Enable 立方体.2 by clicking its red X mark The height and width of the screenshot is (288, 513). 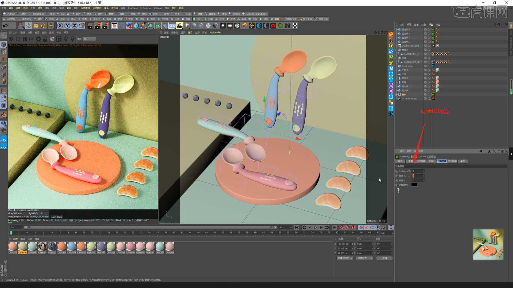pyautogui.click(x=430, y=41)
